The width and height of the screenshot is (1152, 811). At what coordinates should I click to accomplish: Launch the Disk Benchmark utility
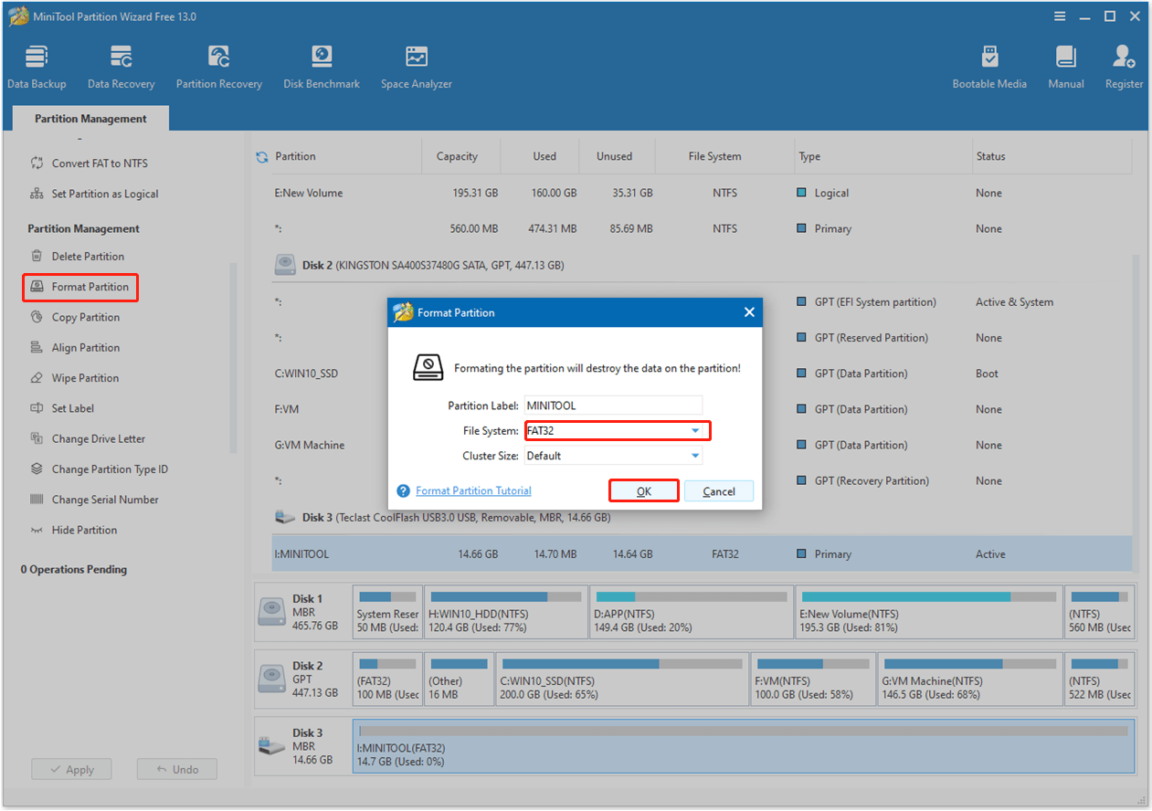click(x=321, y=64)
